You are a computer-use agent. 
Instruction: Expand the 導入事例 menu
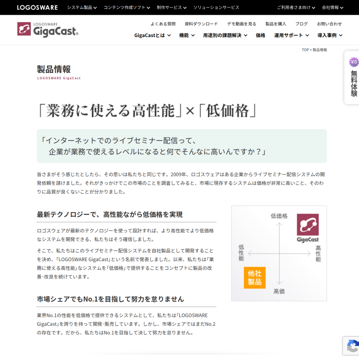(330, 35)
